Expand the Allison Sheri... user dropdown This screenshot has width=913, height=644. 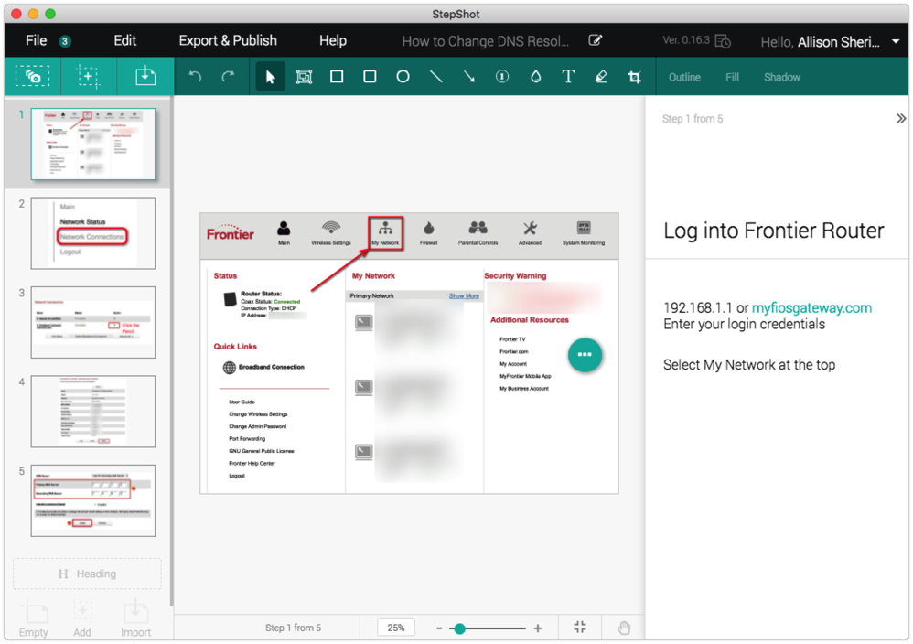[x=896, y=41]
